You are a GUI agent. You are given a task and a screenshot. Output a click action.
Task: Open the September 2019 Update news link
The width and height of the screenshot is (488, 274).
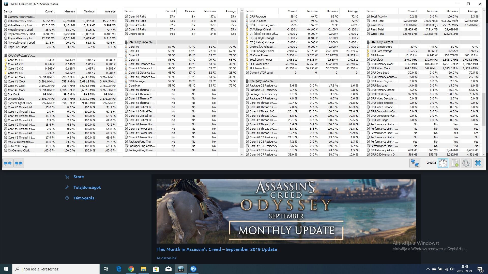pos(217,249)
